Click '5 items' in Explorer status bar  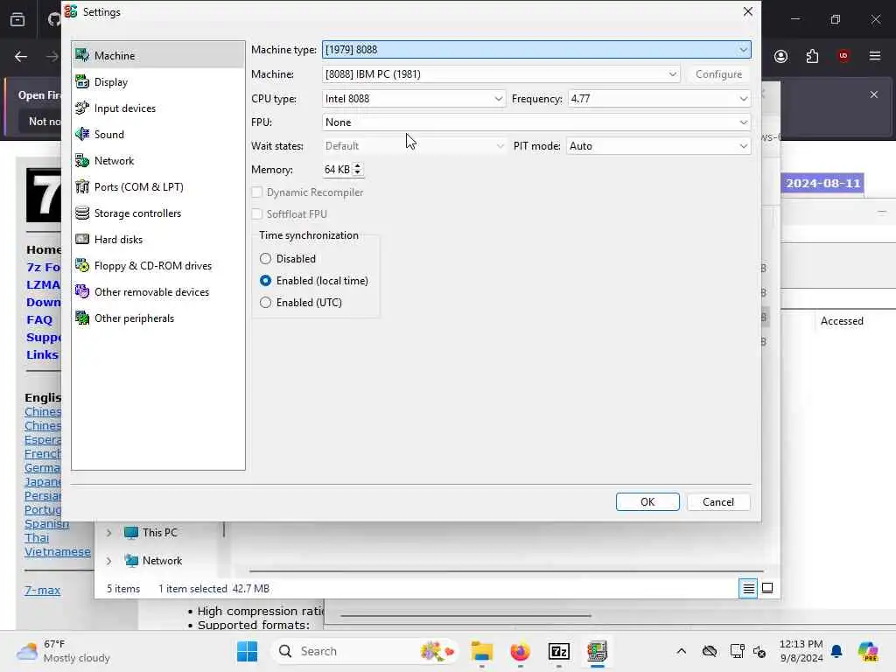coord(123,589)
